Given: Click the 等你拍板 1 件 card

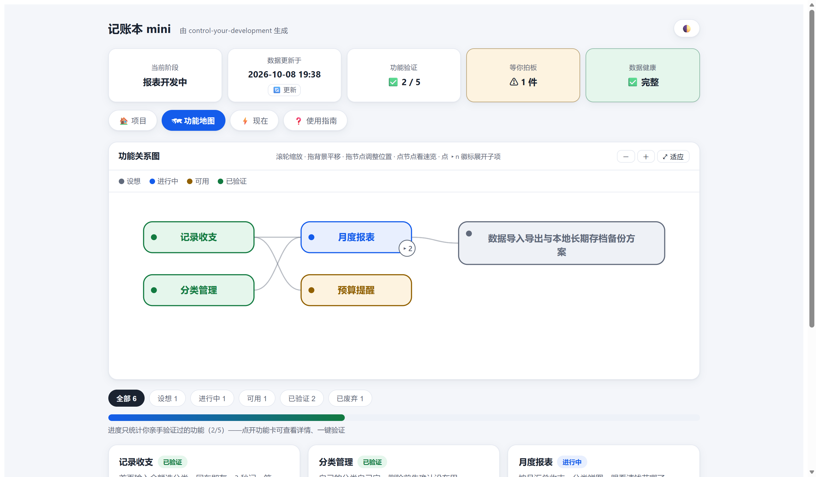Looking at the screenshot, I should 523,75.
